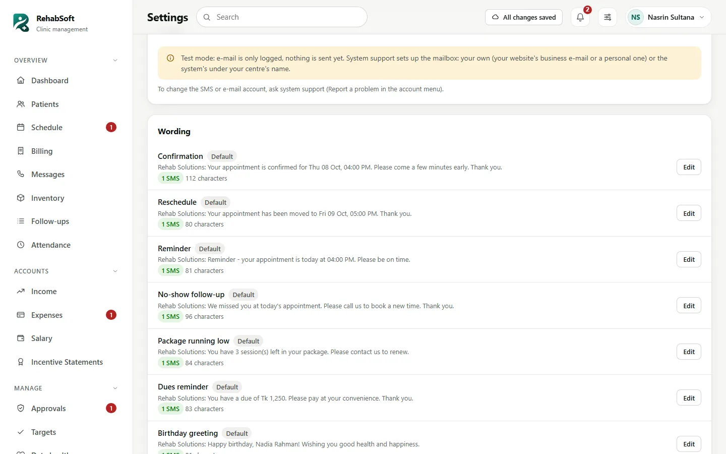Screen dimensions: 726x454
Task: Open the Dashboard page
Action: point(66,81)
